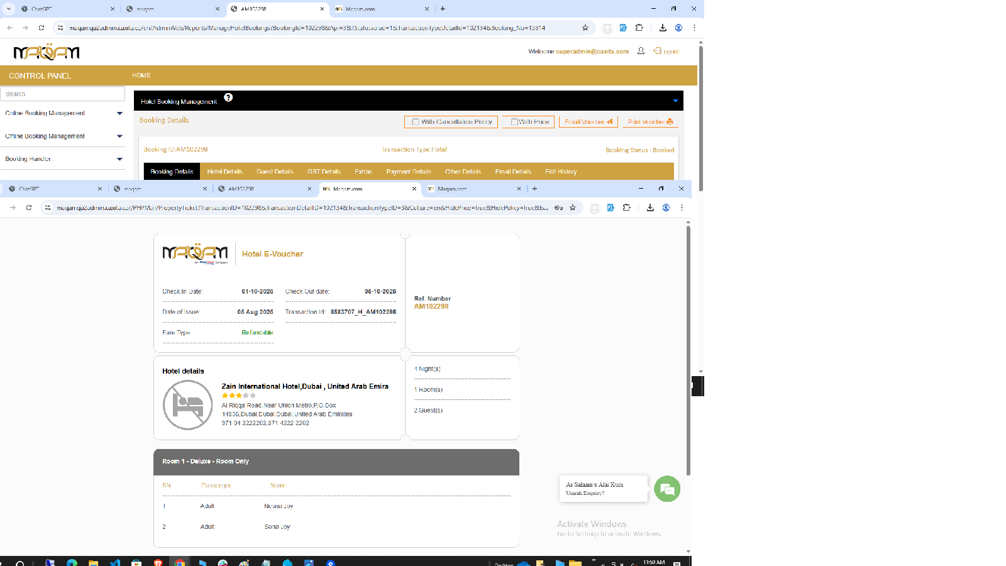The image size is (1006, 566).
Task: Switch to the Hotel Details tab
Action: tap(224, 172)
